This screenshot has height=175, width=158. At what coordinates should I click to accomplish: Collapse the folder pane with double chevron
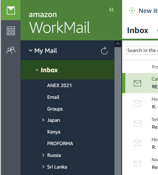click(111, 10)
